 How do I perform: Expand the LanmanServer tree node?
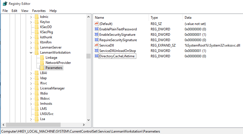31,47
